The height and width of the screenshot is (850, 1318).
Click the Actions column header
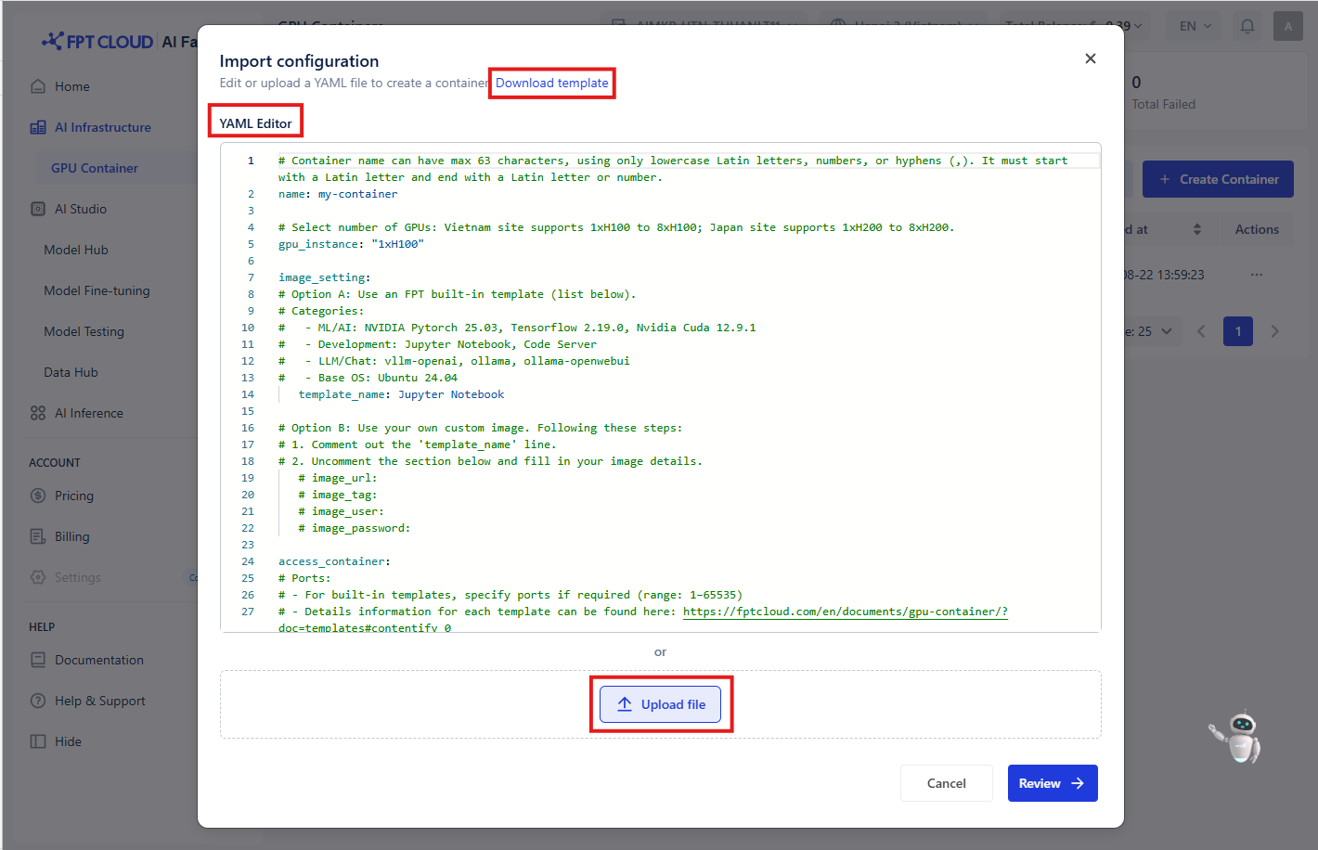tap(1257, 229)
